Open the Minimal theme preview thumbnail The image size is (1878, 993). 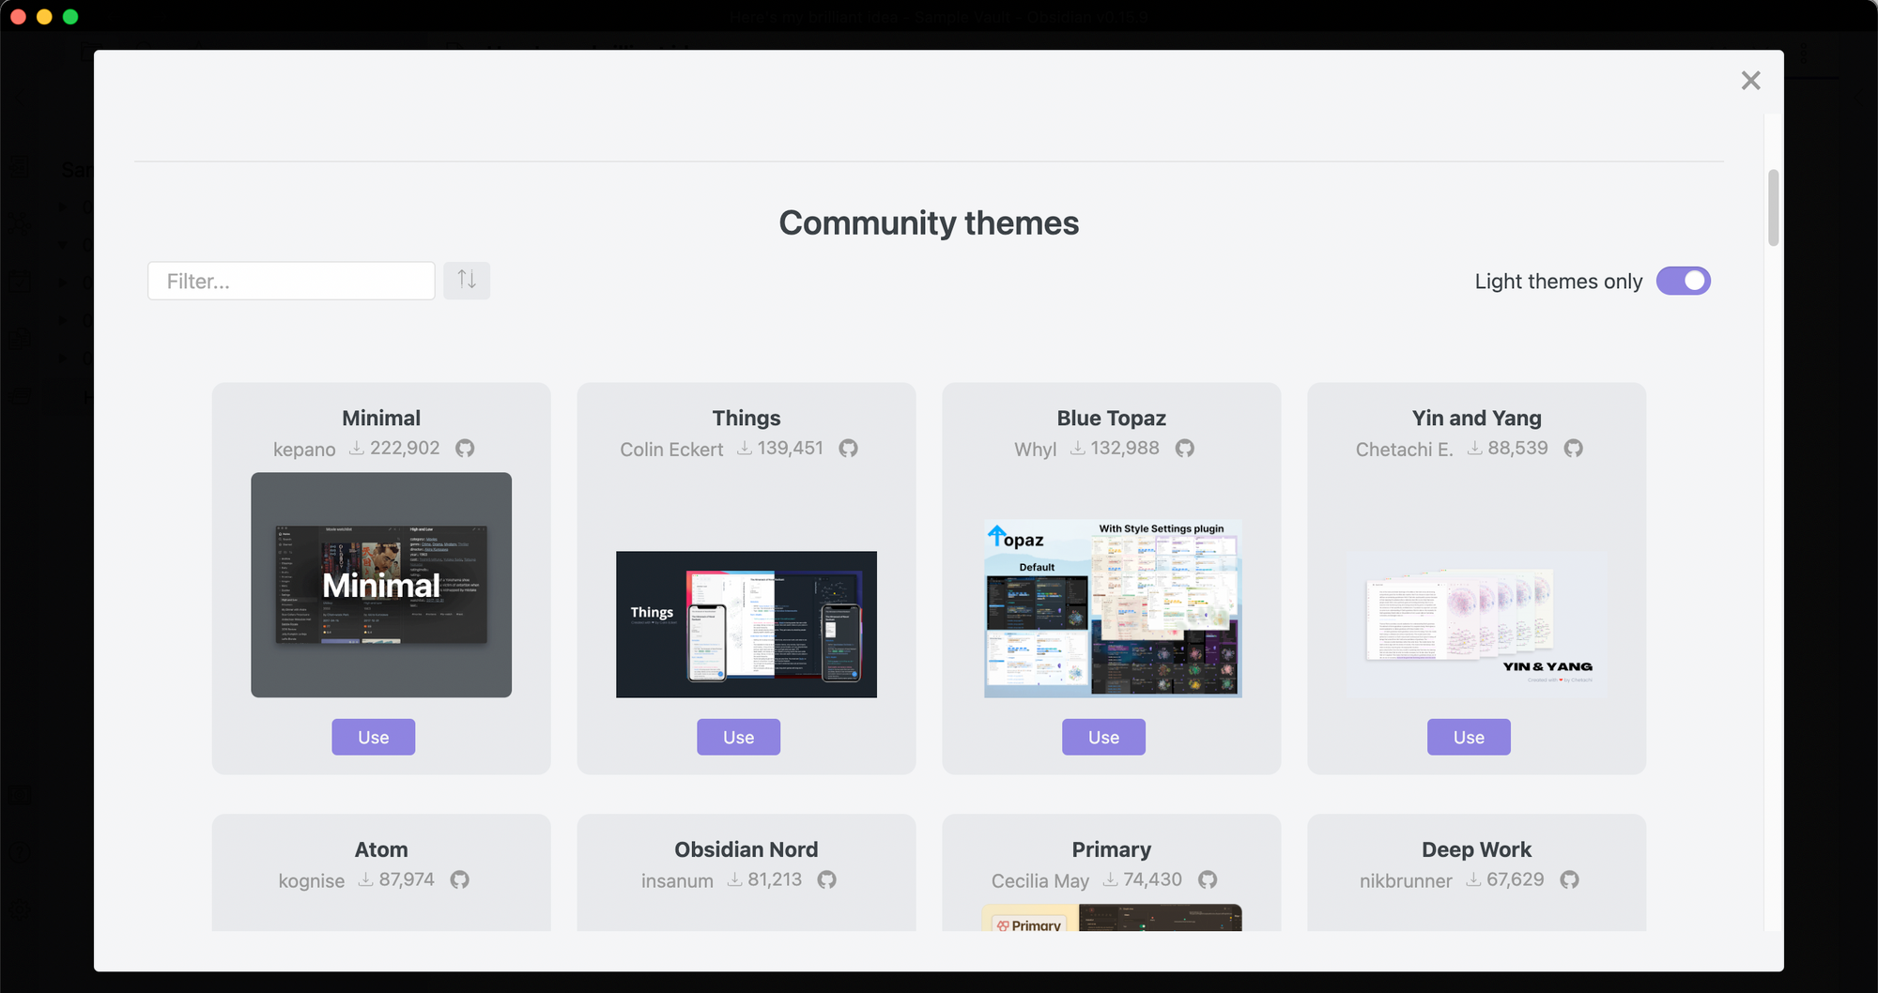pyautogui.click(x=381, y=585)
